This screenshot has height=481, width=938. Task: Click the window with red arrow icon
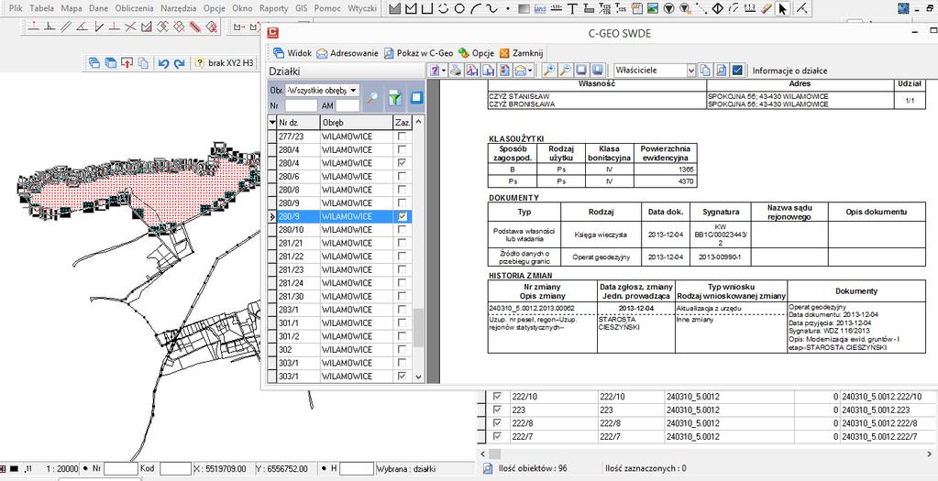pos(127,62)
